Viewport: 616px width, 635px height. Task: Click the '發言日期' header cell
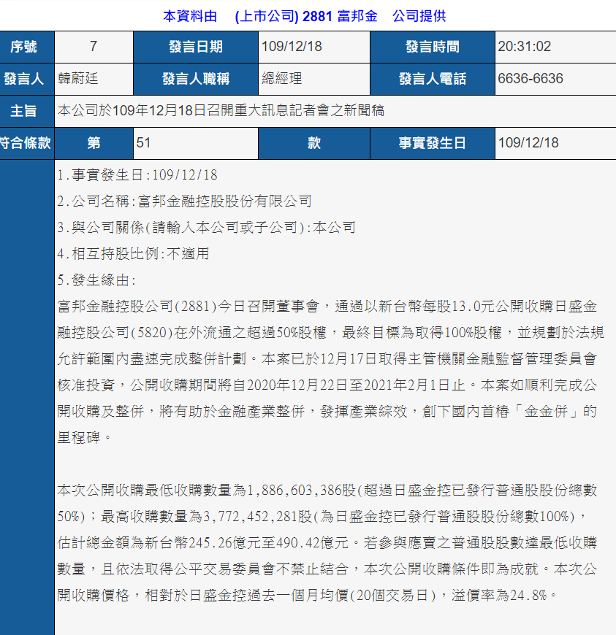(196, 47)
